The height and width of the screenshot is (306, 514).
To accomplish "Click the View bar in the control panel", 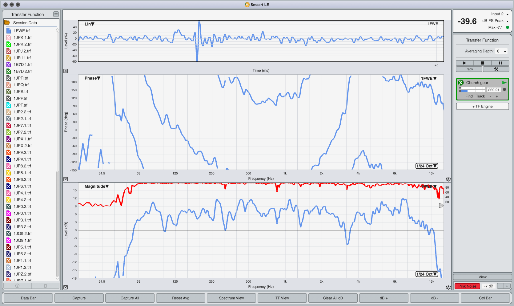I will 482,277.
